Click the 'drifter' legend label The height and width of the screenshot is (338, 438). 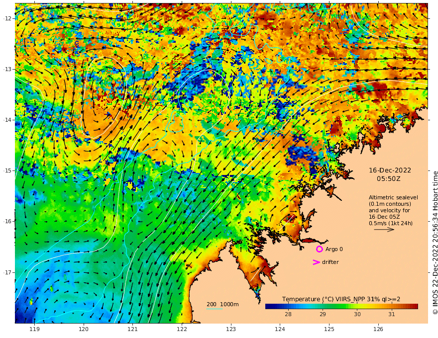point(330,262)
